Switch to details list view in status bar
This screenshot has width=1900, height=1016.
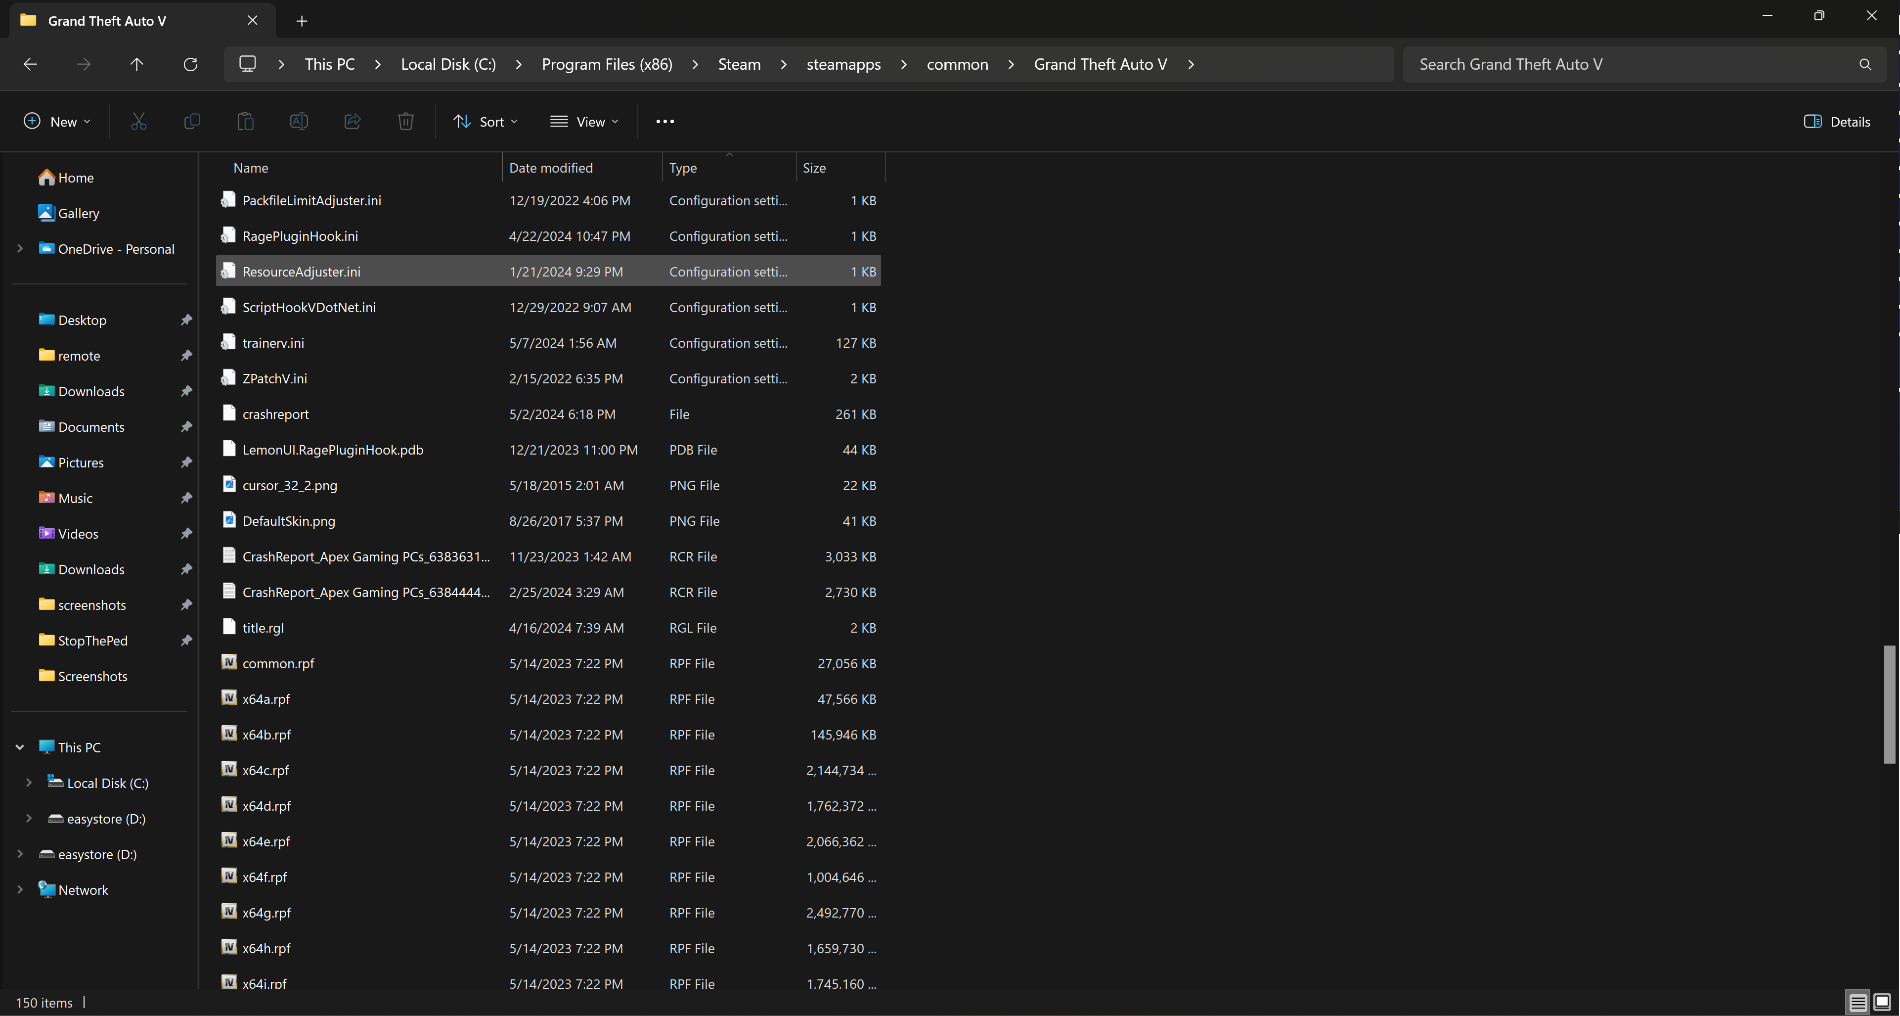1857,1002
